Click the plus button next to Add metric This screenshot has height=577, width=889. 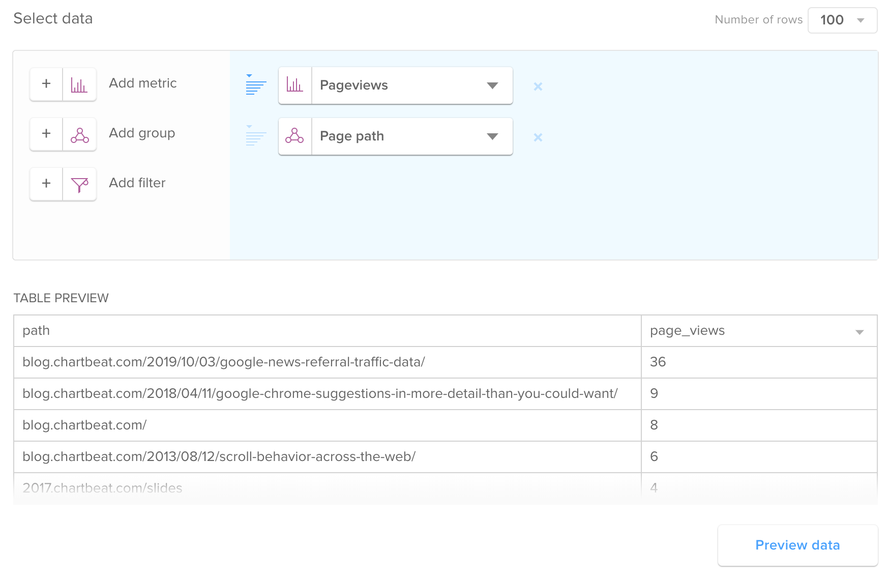[46, 84]
